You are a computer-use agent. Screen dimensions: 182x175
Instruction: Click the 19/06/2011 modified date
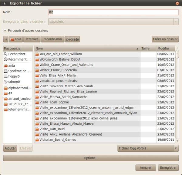tap(166, 140)
